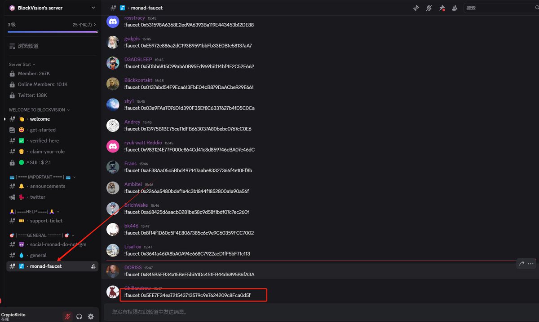The image size is (539, 322).
Task: Open the general channel
Action: 52,256
